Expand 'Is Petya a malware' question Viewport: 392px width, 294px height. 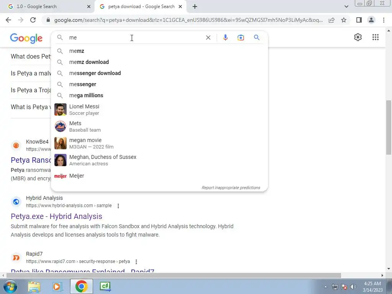(x=31, y=73)
